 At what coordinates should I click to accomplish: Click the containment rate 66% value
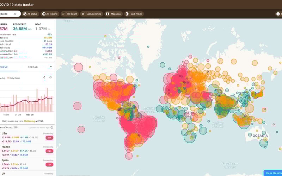[50, 34]
